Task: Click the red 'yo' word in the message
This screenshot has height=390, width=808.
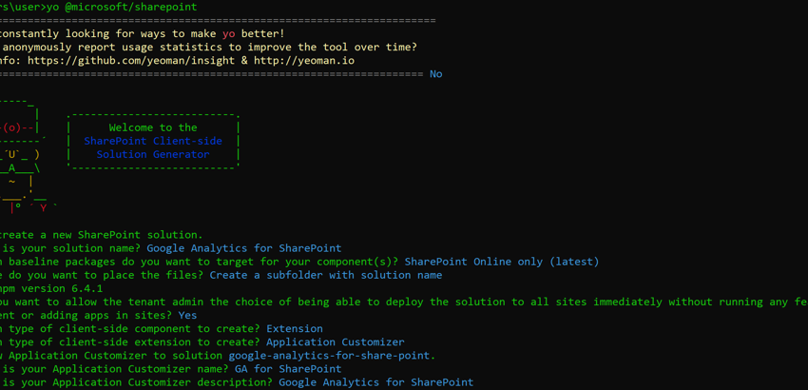Action: coord(228,34)
